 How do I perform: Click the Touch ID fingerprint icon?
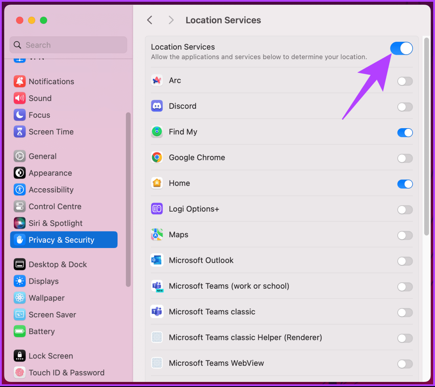20,373
